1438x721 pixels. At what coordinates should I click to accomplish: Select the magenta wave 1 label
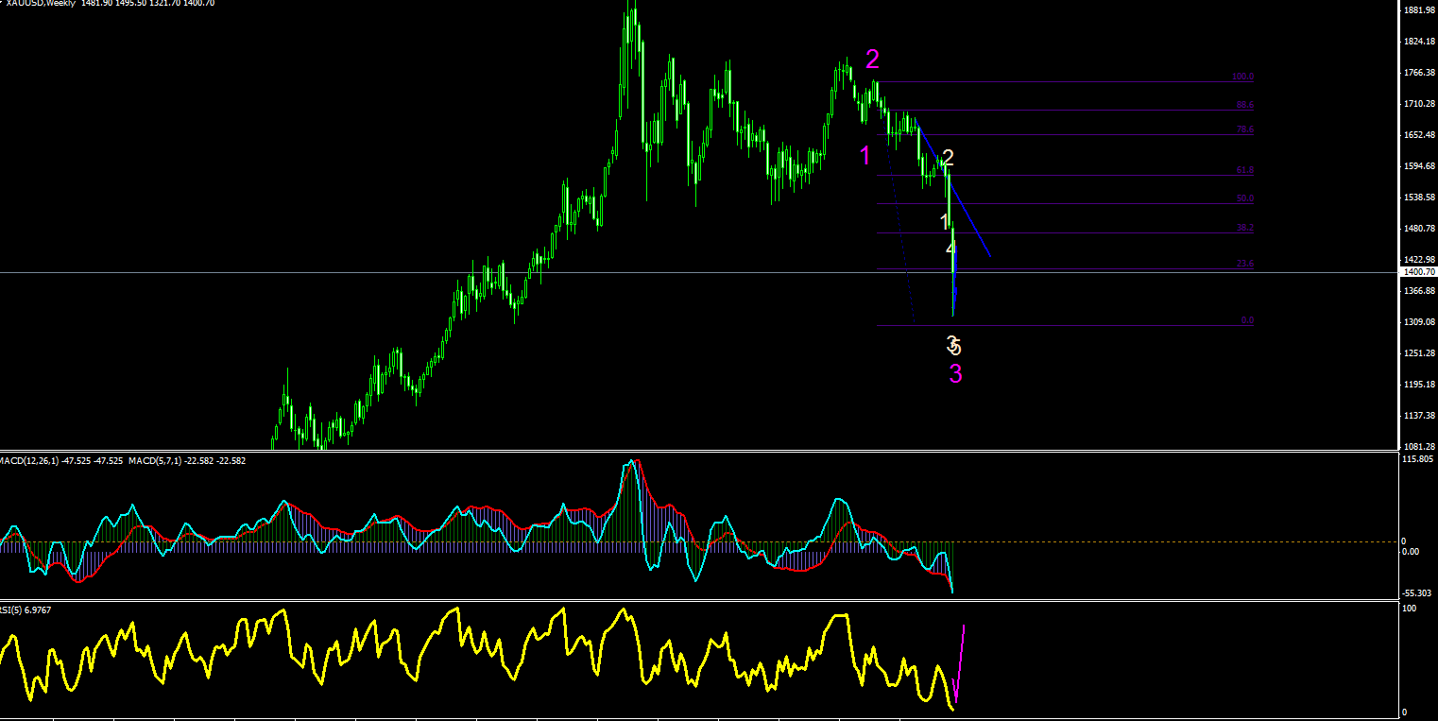pos(865,156)
